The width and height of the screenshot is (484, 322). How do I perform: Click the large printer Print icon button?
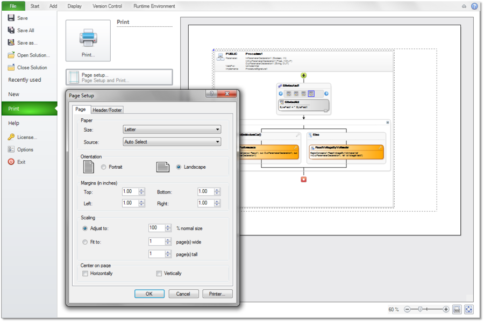(88, 40)
